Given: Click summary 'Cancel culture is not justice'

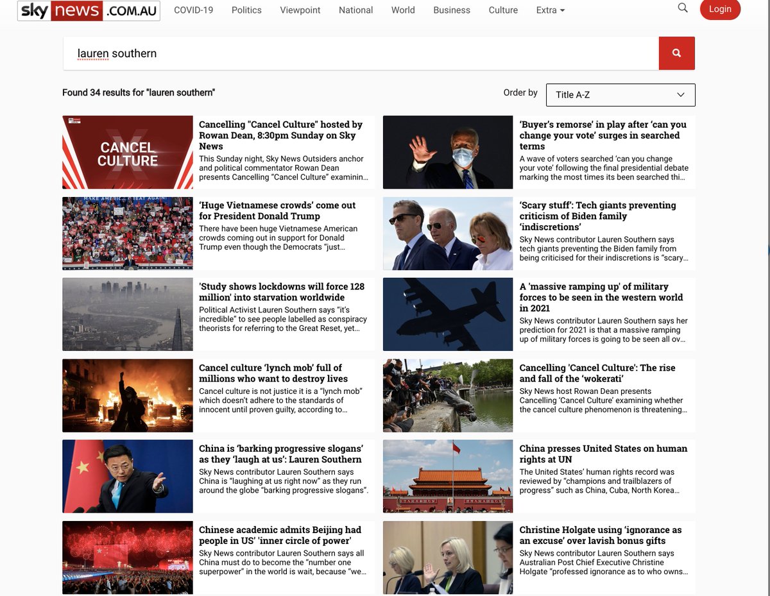Looking at the screenshot, I should click(x=281, y=400).
